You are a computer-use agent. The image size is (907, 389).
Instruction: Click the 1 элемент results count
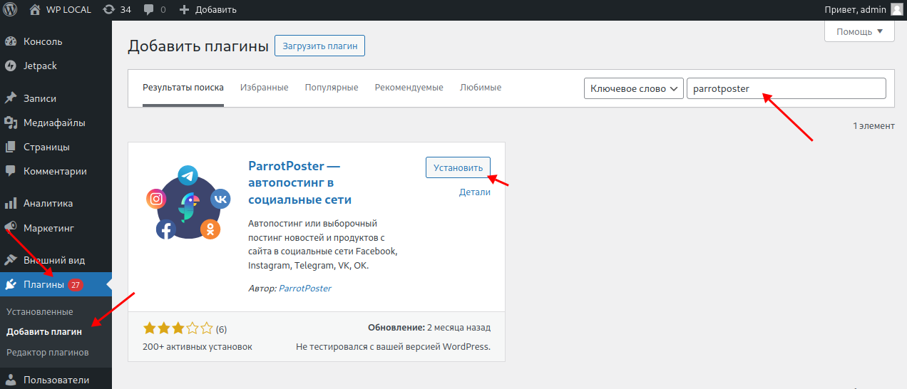click(873, 125)
